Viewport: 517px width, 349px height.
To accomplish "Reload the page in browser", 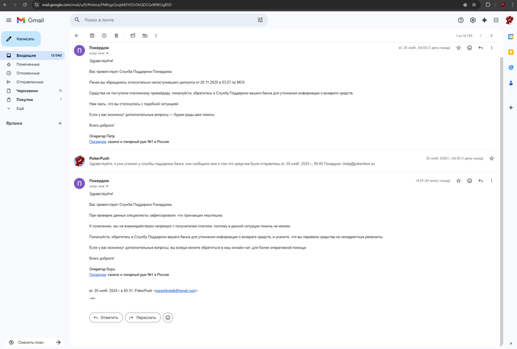I will click(x=24, y=4).
